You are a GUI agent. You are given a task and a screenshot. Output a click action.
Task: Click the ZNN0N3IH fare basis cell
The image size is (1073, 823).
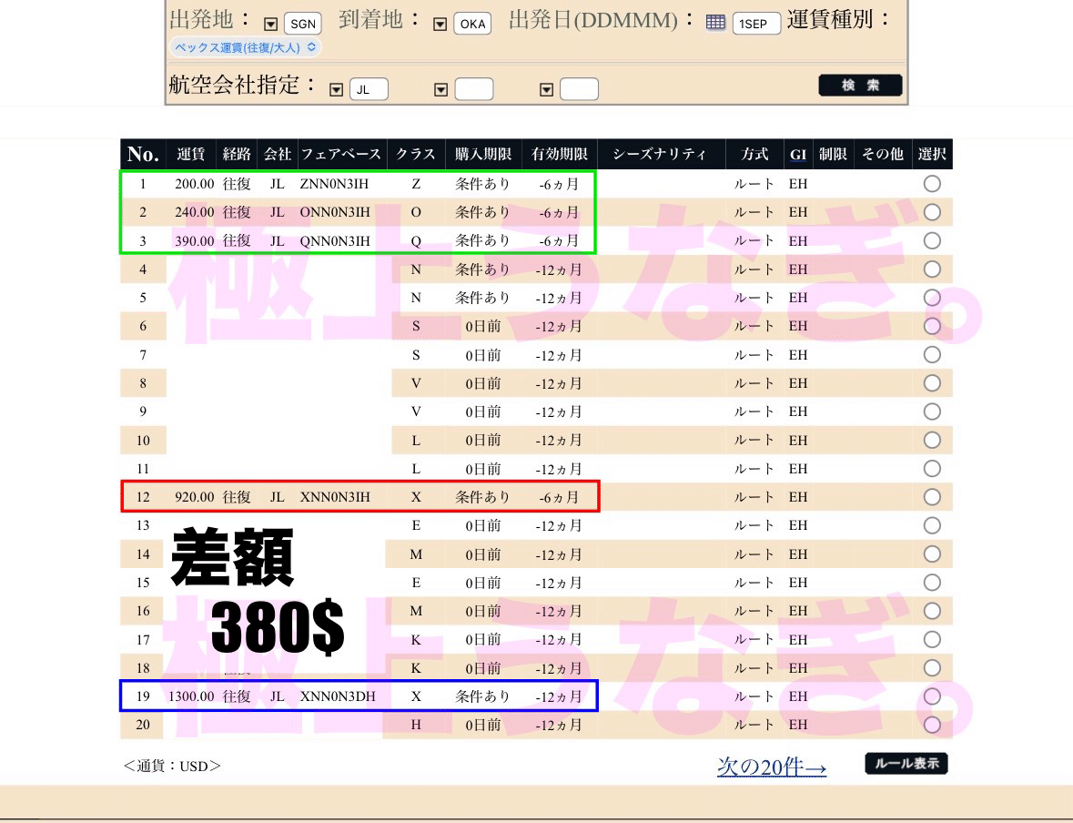click(334, 184)
